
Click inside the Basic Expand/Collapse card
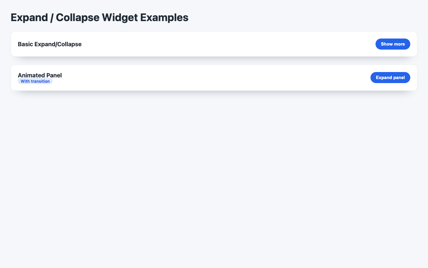[x=214, y=44]
